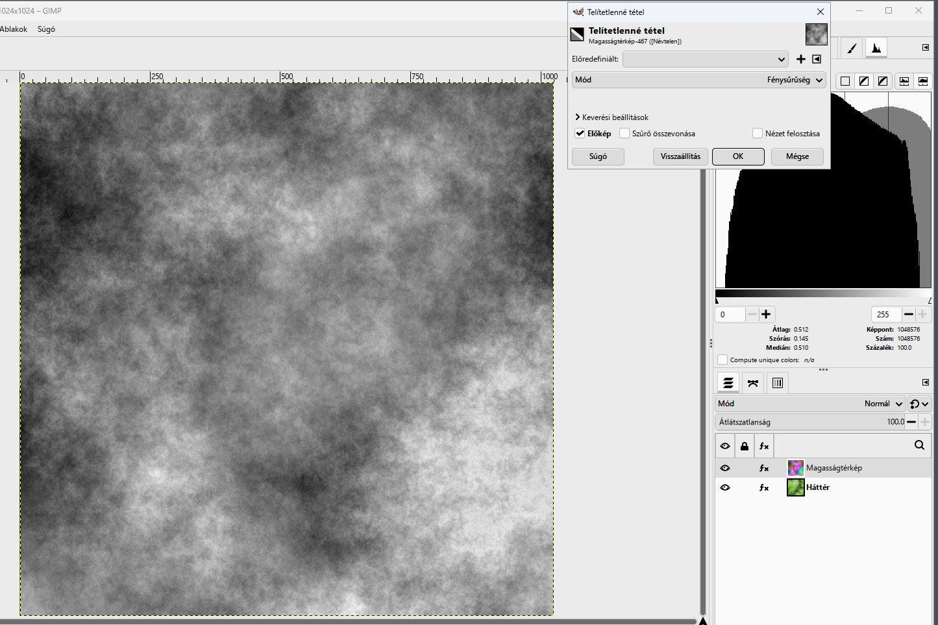Click the lock column header icon
Screen dimensions: 938x625
(x=745, y=446)
